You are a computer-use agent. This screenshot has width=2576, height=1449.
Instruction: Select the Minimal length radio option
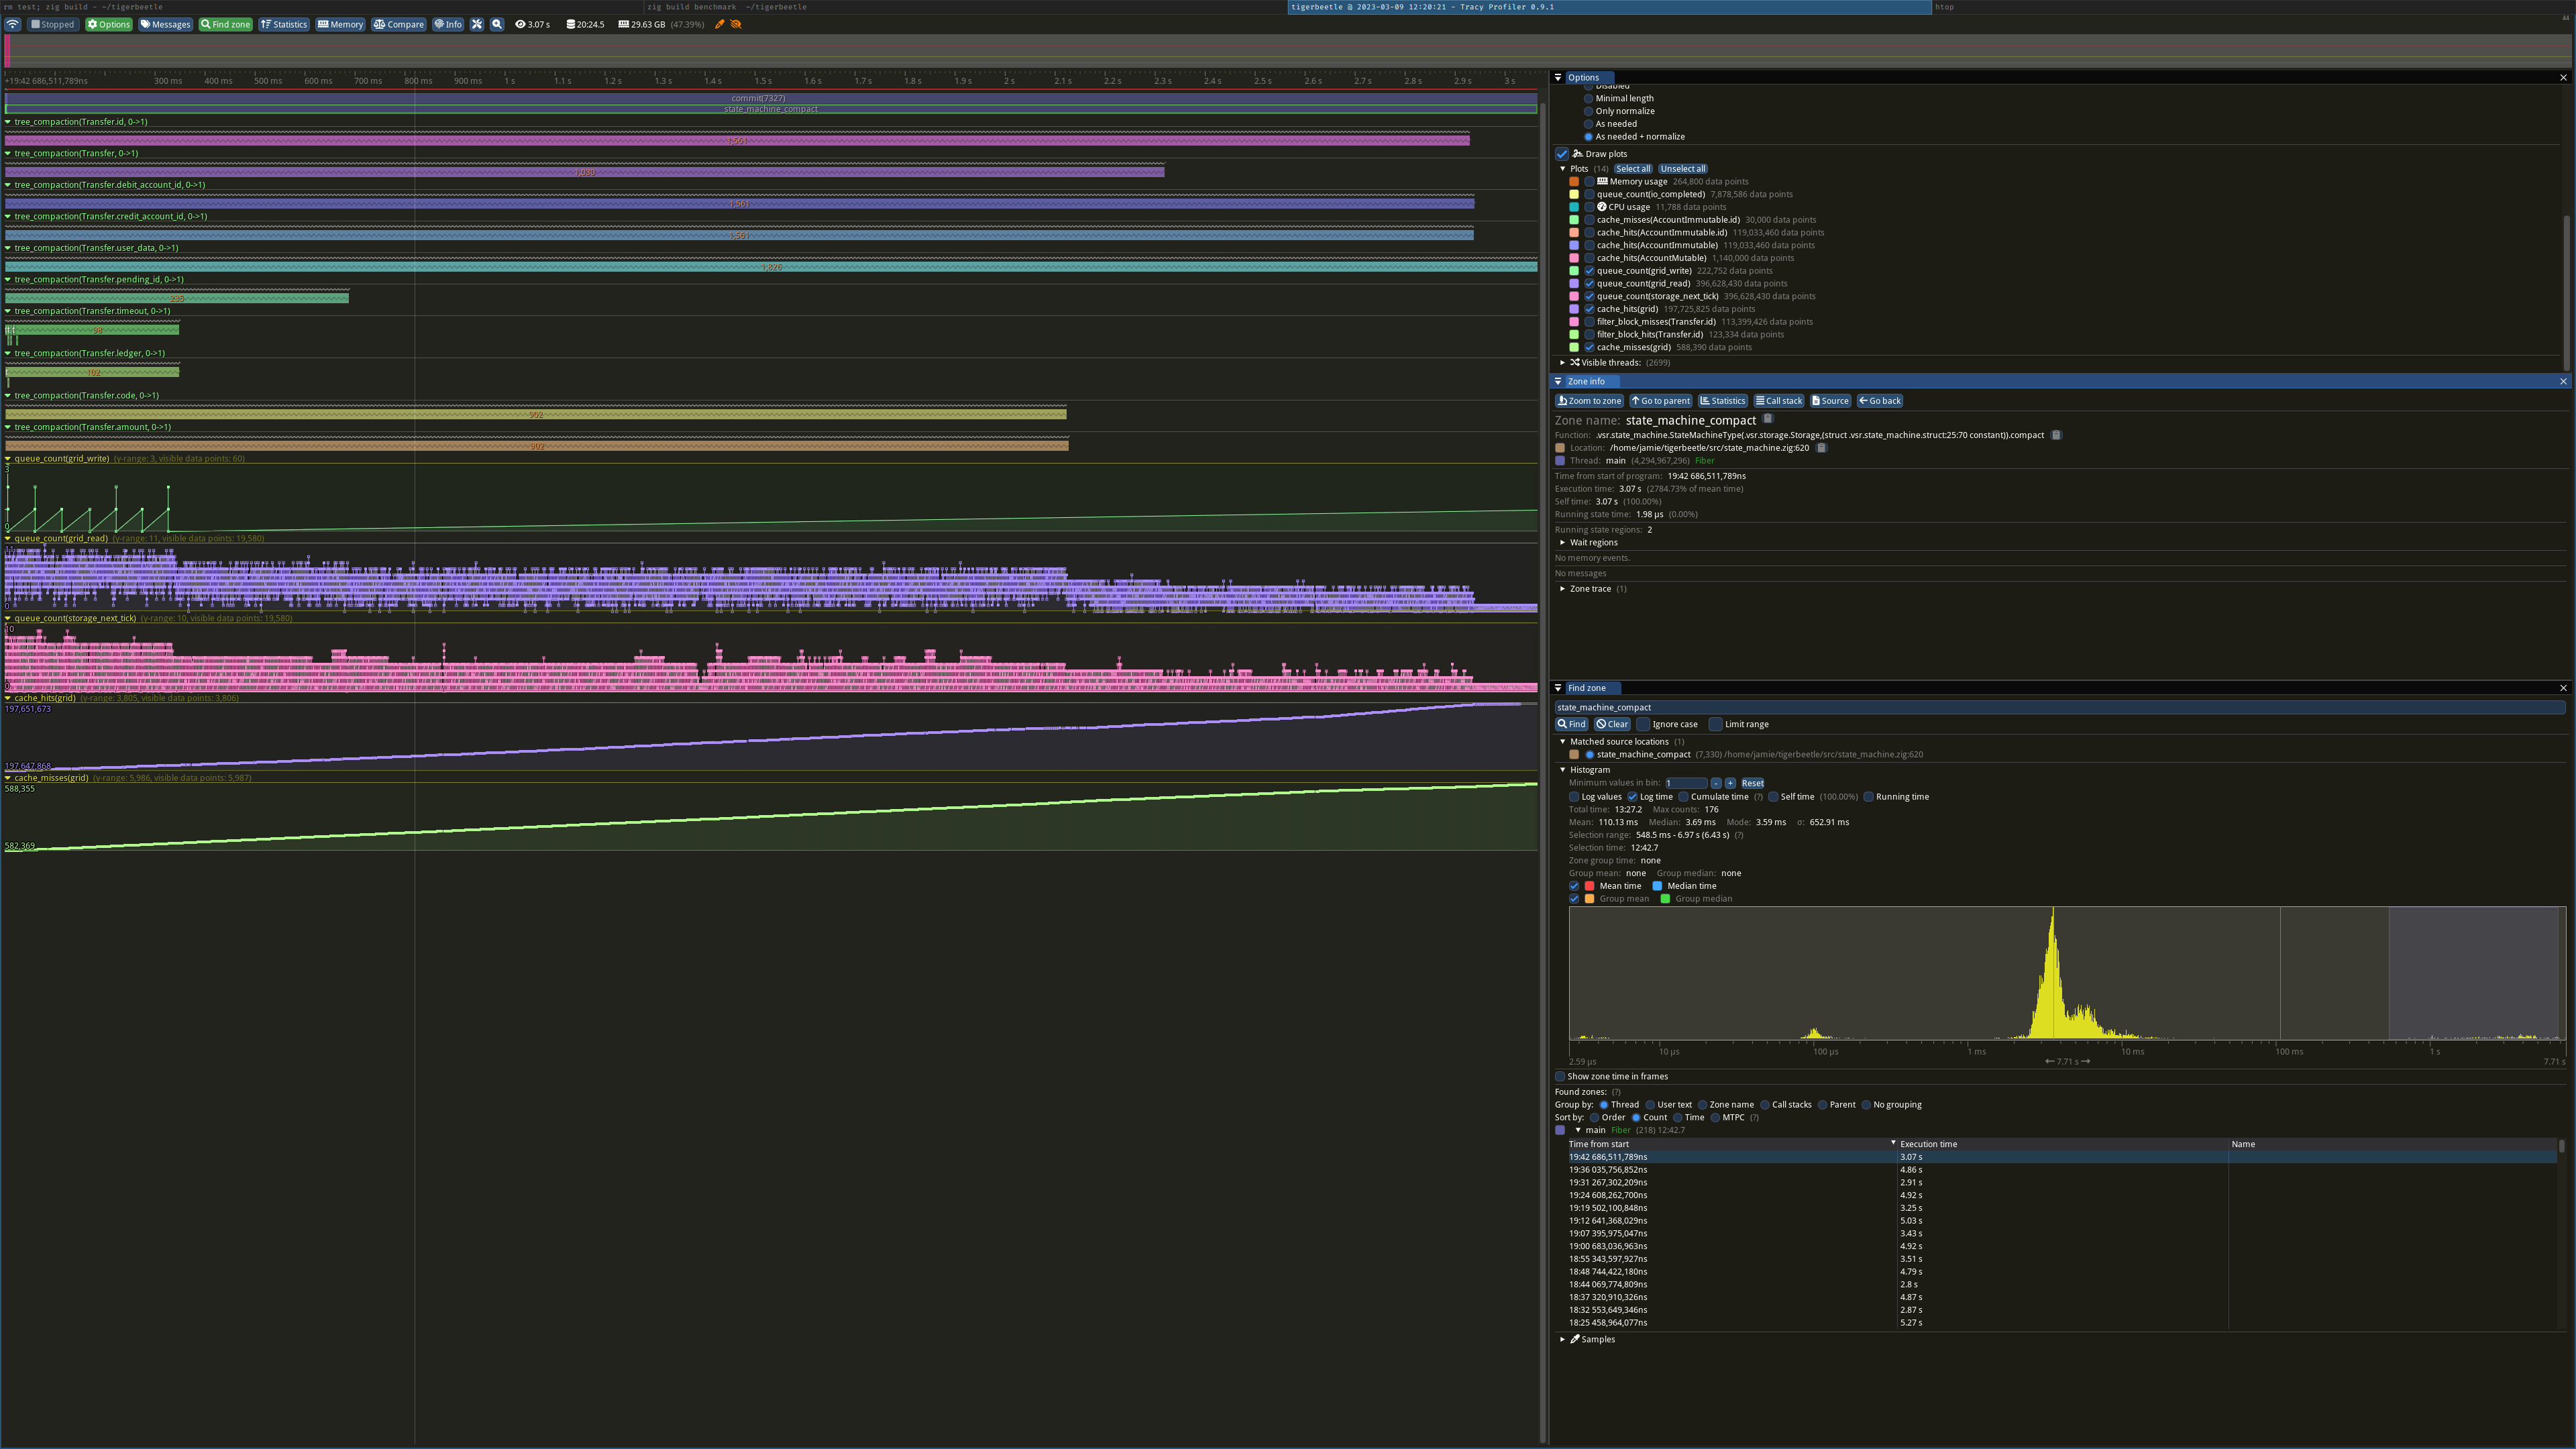(1588, 98)
